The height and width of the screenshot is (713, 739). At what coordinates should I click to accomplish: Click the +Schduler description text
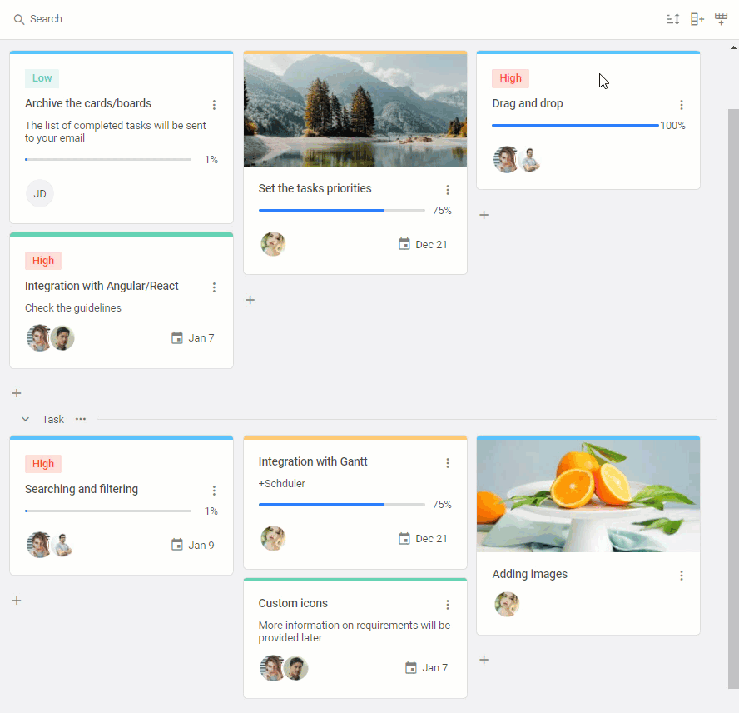[282, 484]
